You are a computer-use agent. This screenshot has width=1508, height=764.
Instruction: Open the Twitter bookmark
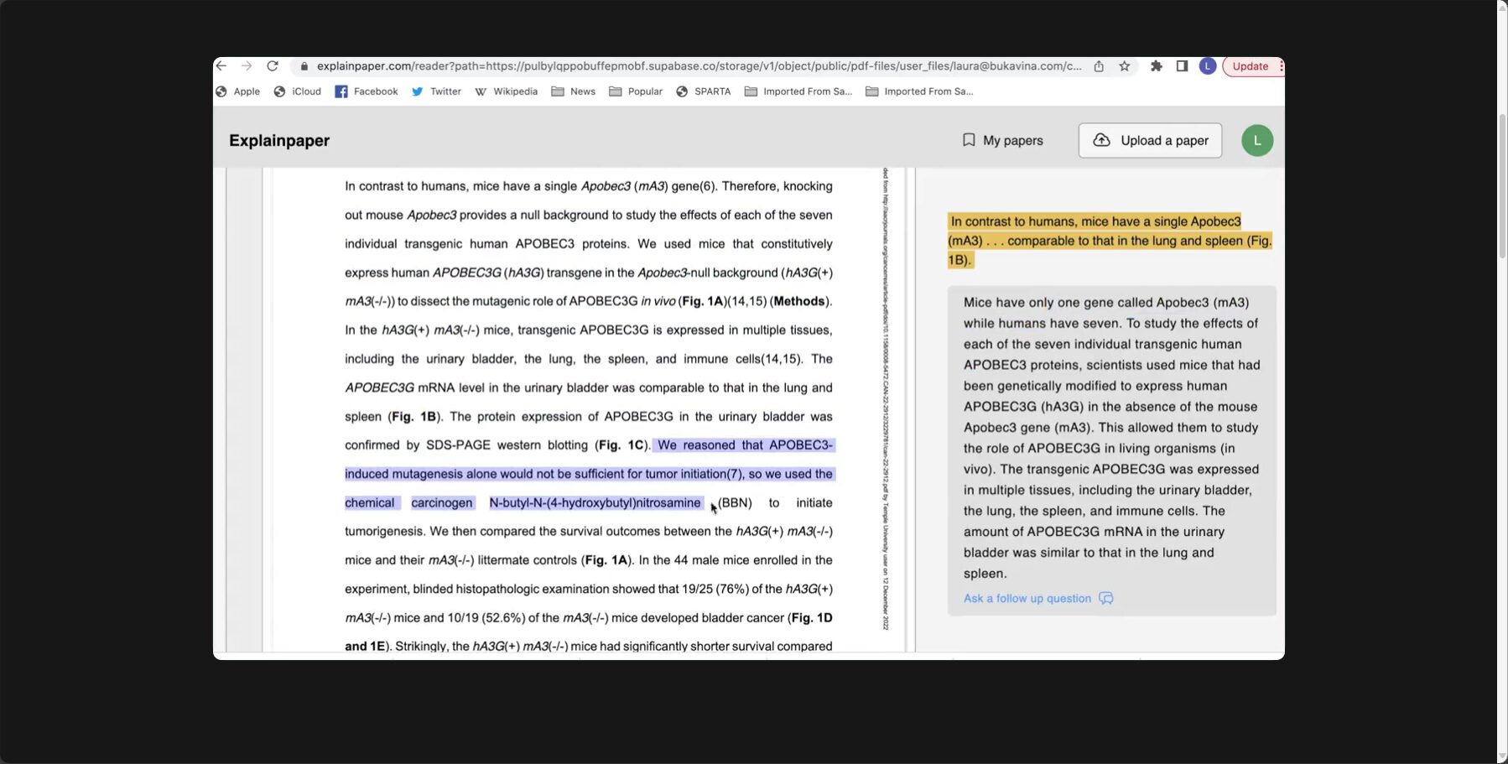[436, 91]
